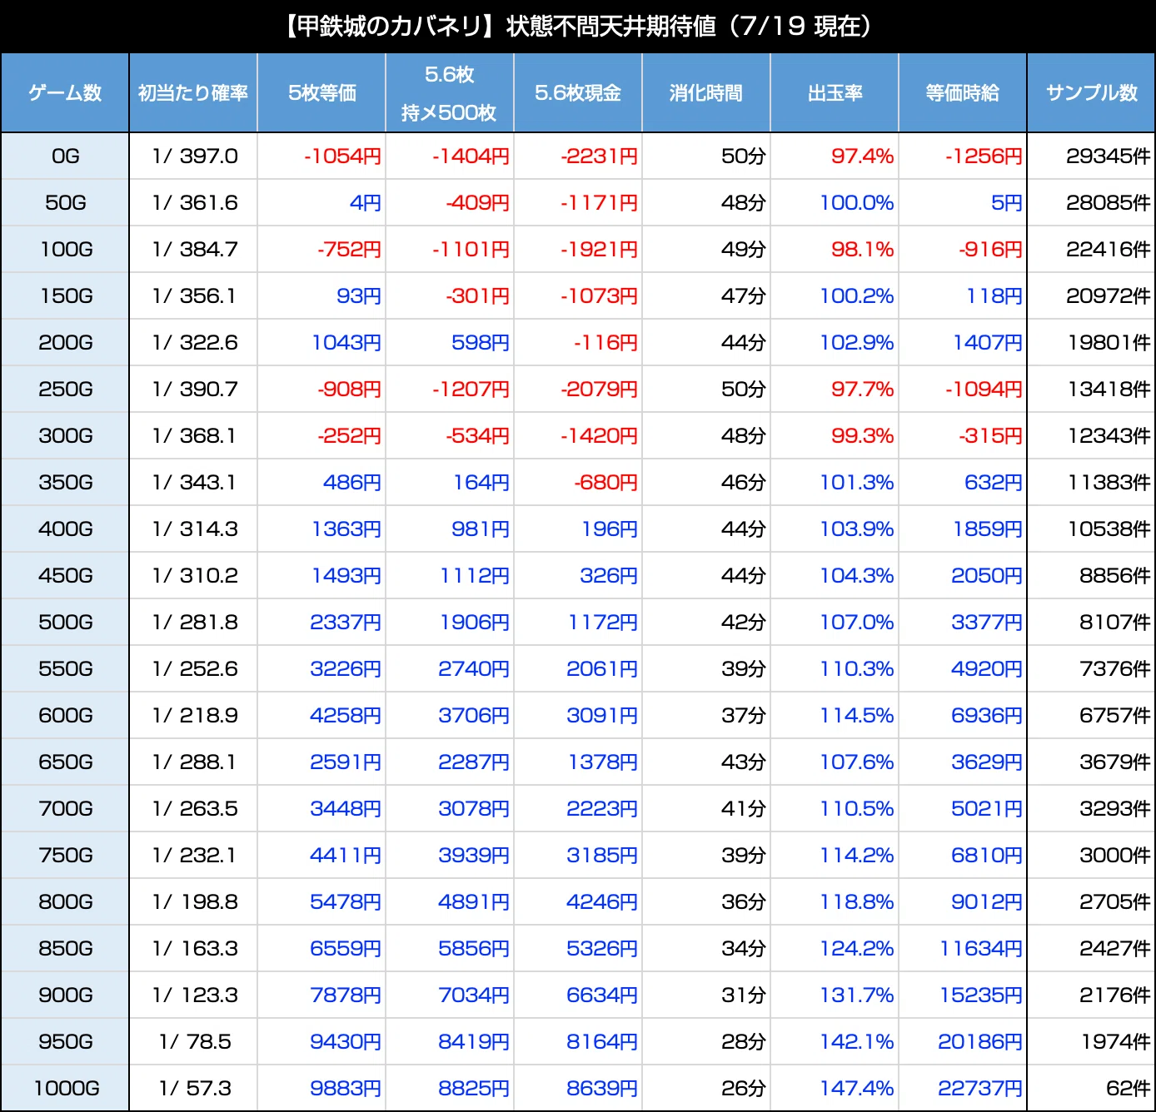Select the 800G row label

tap(65, 901)
